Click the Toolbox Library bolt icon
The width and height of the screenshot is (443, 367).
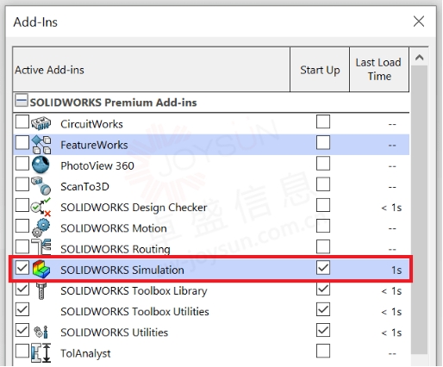(x=41, y=290)
